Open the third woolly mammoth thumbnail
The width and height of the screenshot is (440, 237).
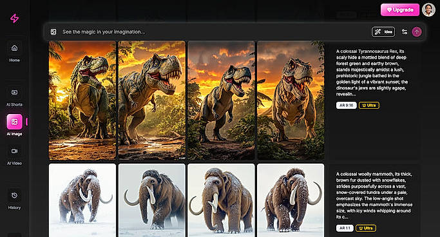(222, 200)
